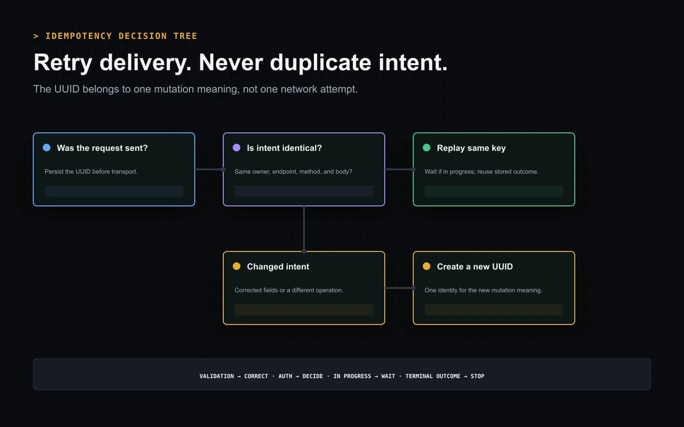
Task: Click the subtitle about the UUID mutation meaning
Action: click(x=195, y=89)
